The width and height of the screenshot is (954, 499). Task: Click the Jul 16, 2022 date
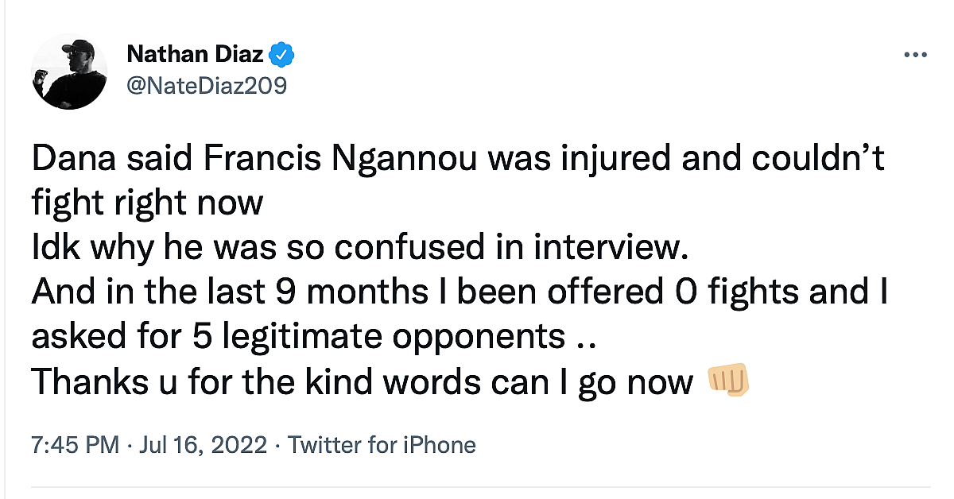pyautogui.click(x=204, y=445)
